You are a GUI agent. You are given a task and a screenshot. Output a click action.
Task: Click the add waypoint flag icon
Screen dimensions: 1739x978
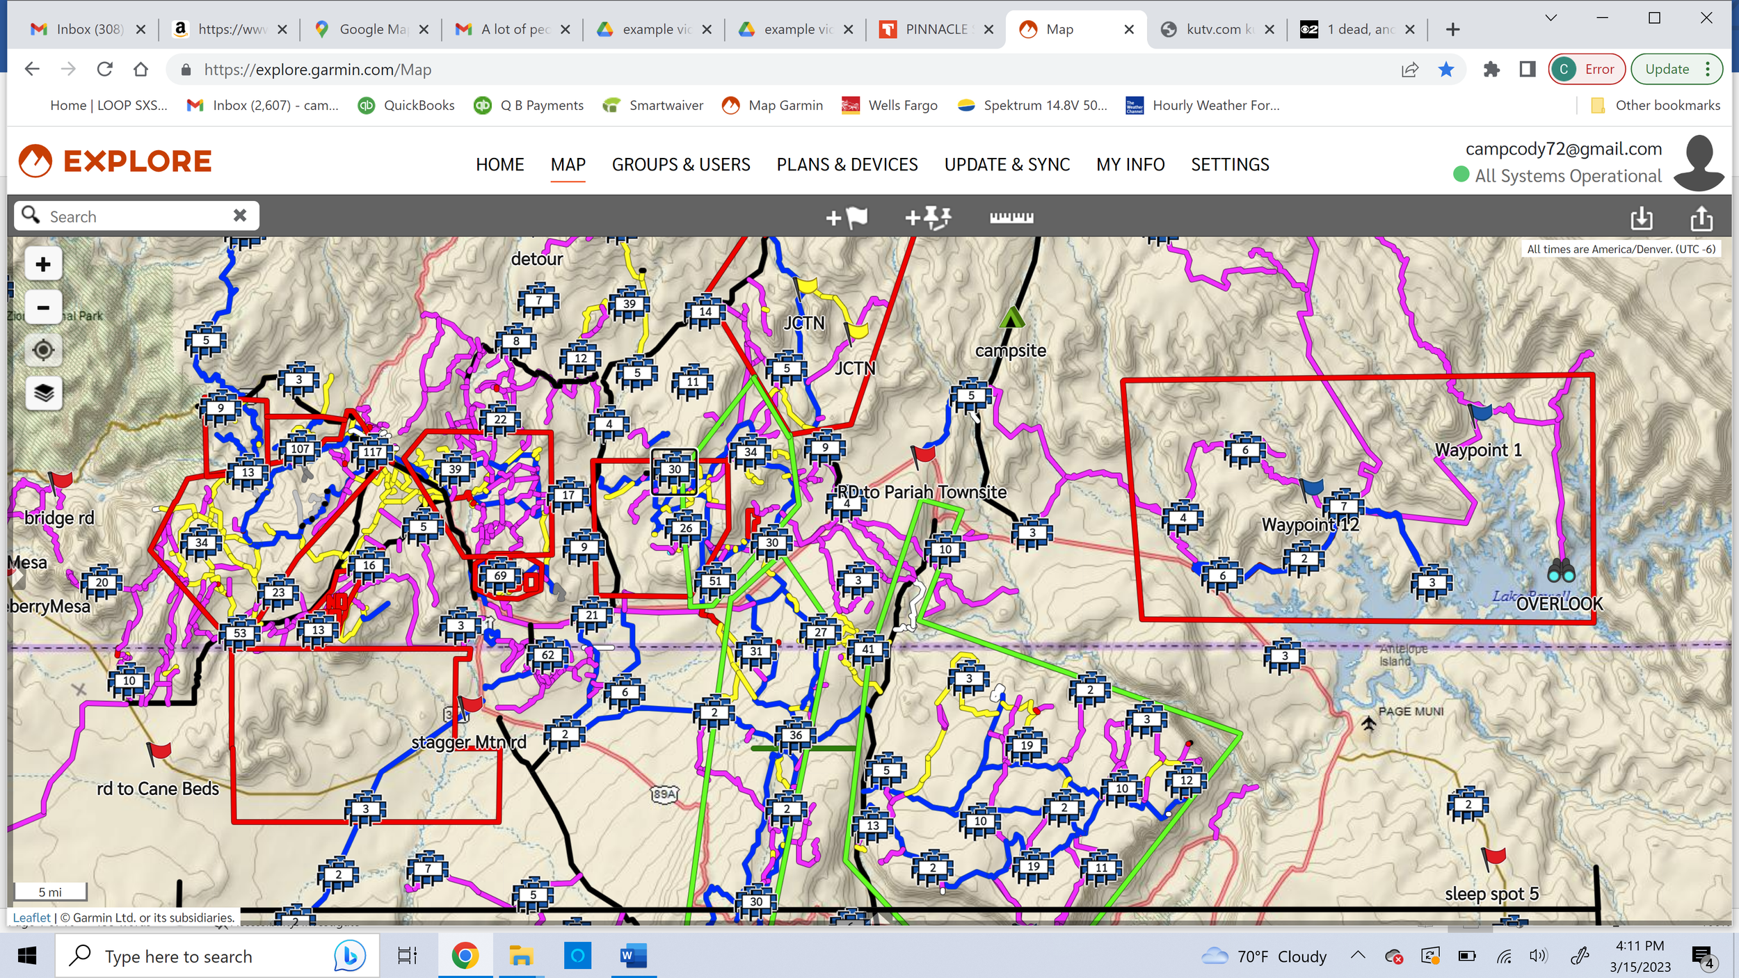[847, 218]
